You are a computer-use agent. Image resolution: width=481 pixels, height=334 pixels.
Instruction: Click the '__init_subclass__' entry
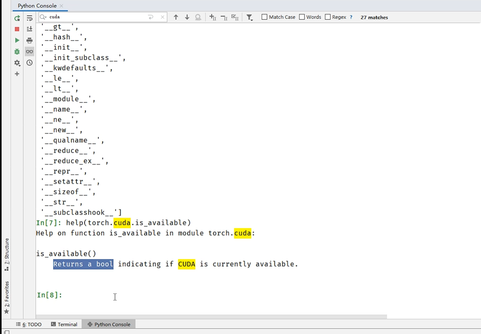(x=83, y=58)
